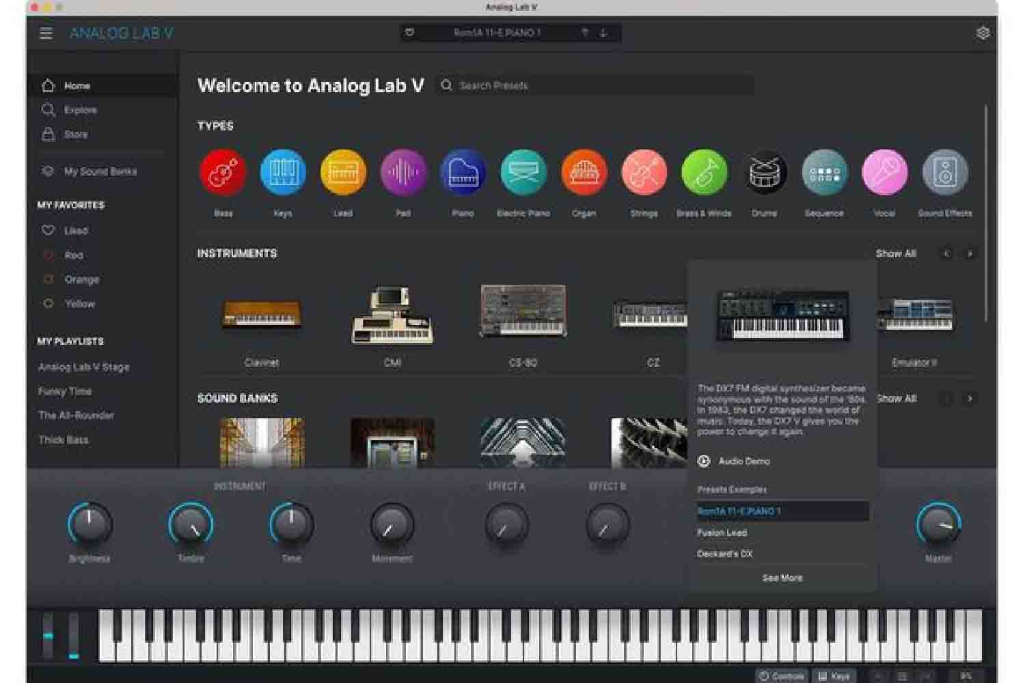This screenshot has height=683, width=1025.
Task: Play the Audio Demo
Action: (734, 461)
